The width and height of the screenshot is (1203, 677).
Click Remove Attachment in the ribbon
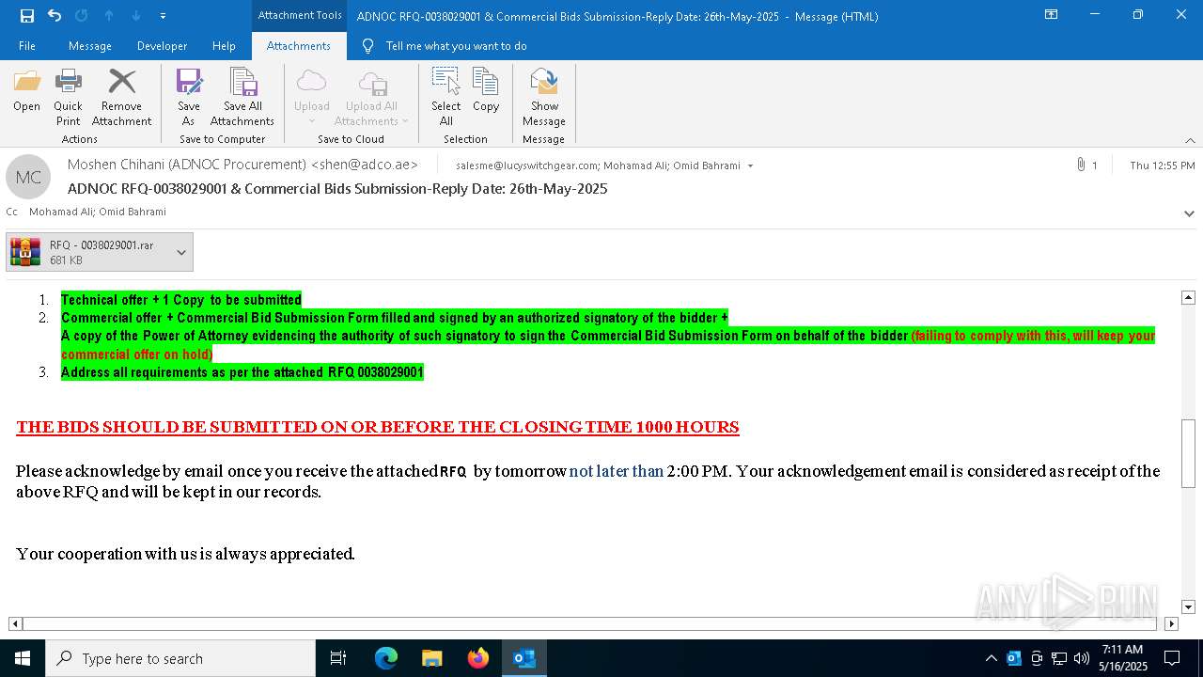(x=121, y=97)
